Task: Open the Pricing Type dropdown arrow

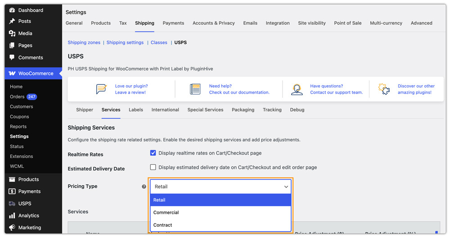Action: coord(286,187)
